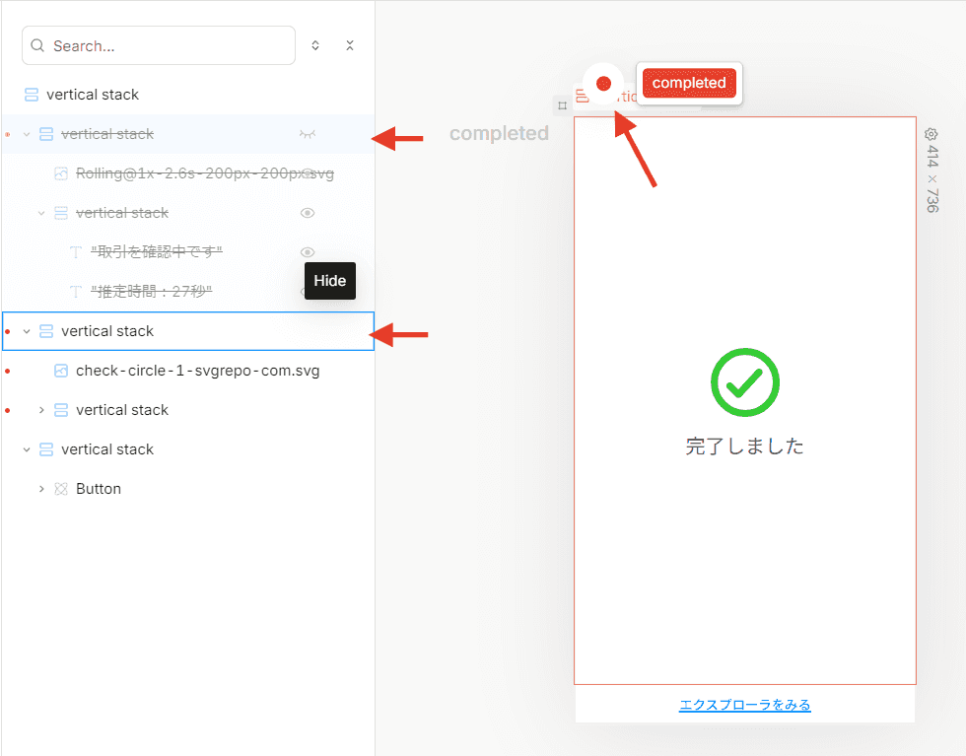
Task: Click the stack icon of the blue-outlined vertical stack
Action: 46,331
